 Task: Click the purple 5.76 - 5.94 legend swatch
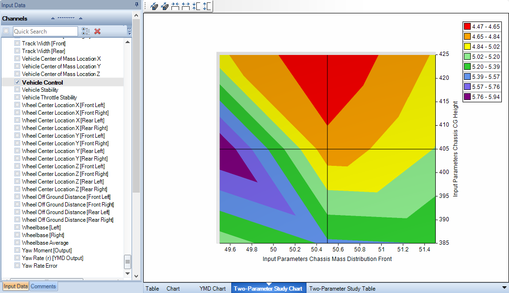tap(467, 97)
